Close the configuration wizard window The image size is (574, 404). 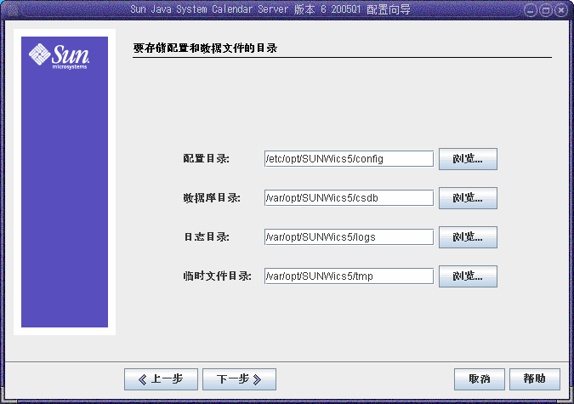pos(561,10)
